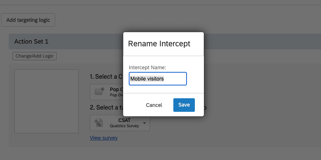Screen dimensions: 321x160
Task: Click the CSAT survey name text
Action: [124, 120]
